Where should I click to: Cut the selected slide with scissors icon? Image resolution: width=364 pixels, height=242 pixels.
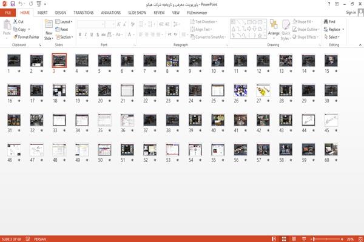tap(18, 22)
